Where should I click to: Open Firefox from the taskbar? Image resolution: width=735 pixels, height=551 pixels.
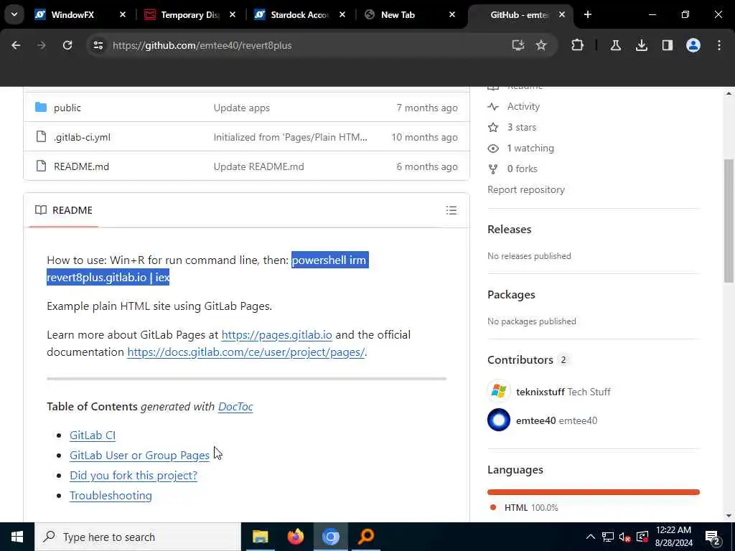pyautogui.click(x=295, y=537)
